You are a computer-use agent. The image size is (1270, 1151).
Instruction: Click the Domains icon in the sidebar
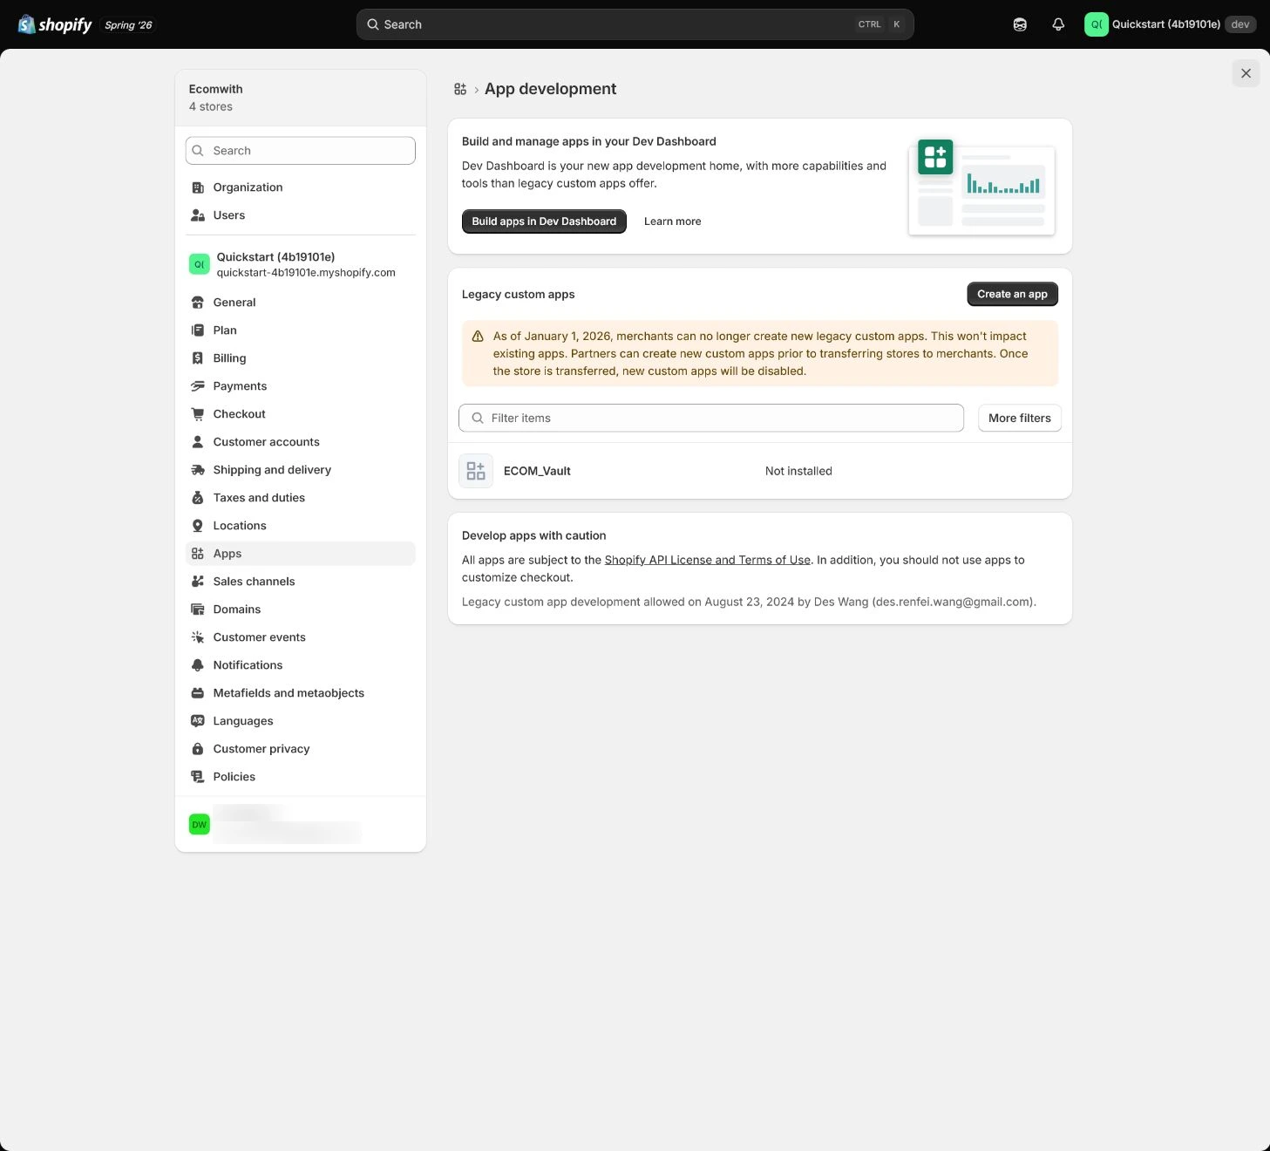(198, 610)
